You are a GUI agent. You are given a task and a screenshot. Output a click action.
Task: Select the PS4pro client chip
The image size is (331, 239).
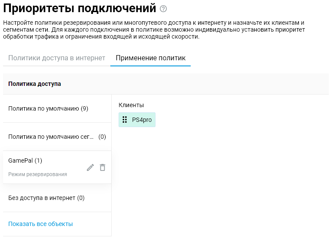coord(137,120)
